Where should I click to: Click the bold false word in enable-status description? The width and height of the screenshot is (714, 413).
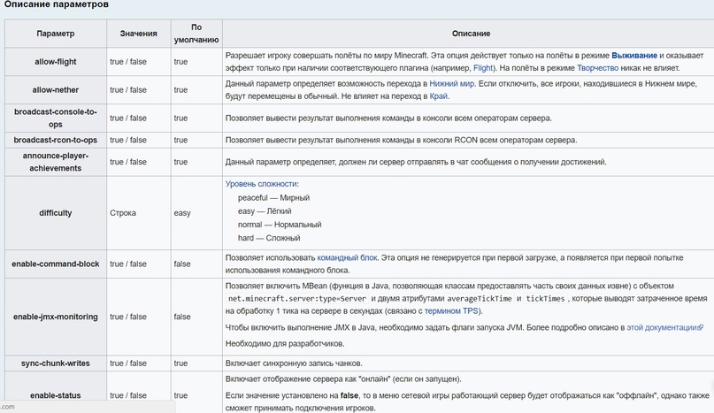pyautogui.click(x=349, y=395)
